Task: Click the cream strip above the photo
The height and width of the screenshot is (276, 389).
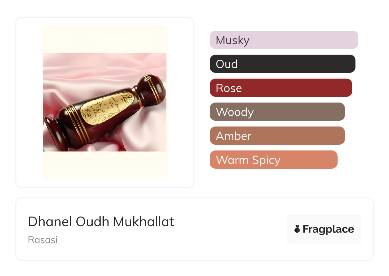Action: click(105, 40)
